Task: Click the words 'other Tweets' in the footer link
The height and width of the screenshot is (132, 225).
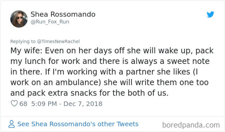Action: 118,124
